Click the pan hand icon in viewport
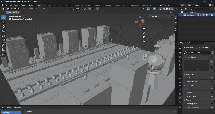 (143, 33)
